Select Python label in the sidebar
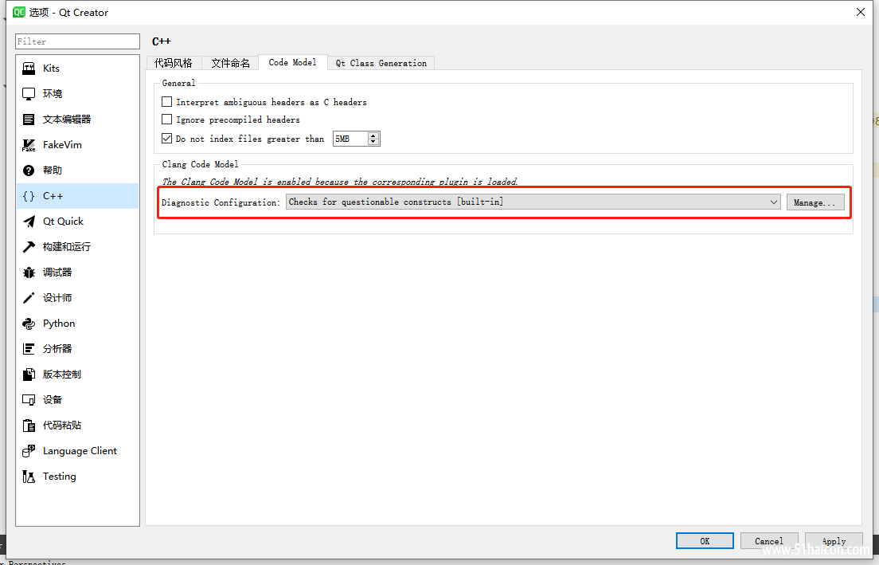 tap(59, 324)
